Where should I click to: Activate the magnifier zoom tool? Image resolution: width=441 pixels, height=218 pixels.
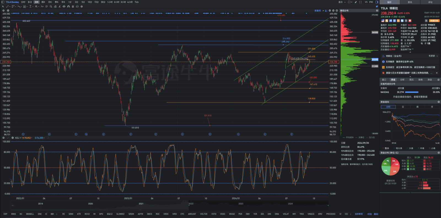click(51, 6)
